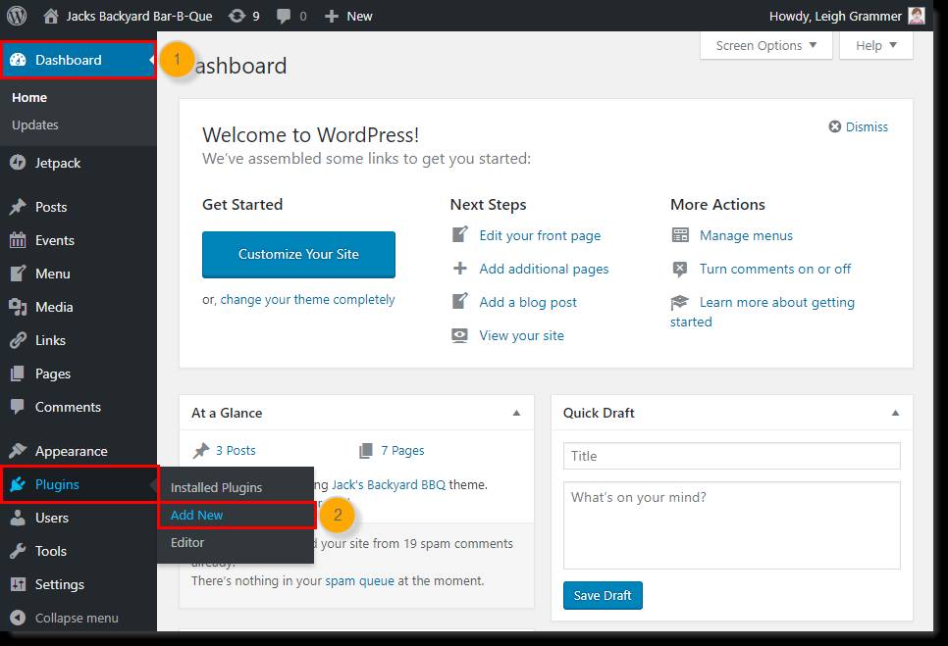The image size is (948, 646).
Task: Click the Customize Your Site button
Action: tap(298, 254)
